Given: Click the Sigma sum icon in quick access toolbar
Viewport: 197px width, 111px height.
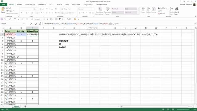Looking at the screenshot, I should [60, 19].
